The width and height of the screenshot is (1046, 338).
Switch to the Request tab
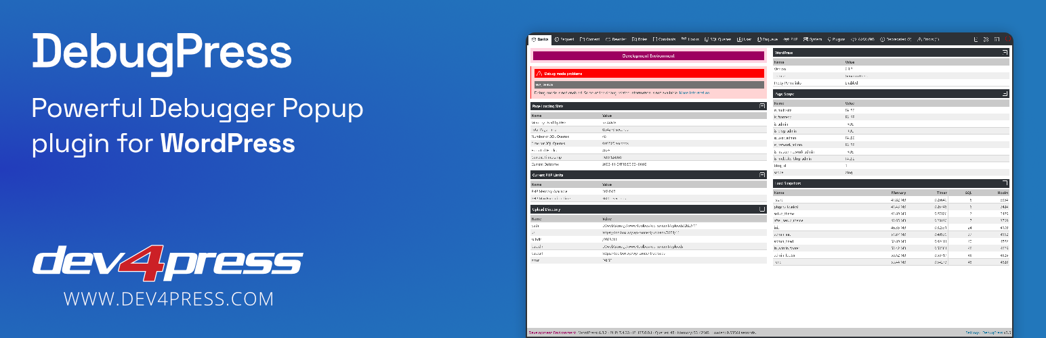[x=564, y=39]
